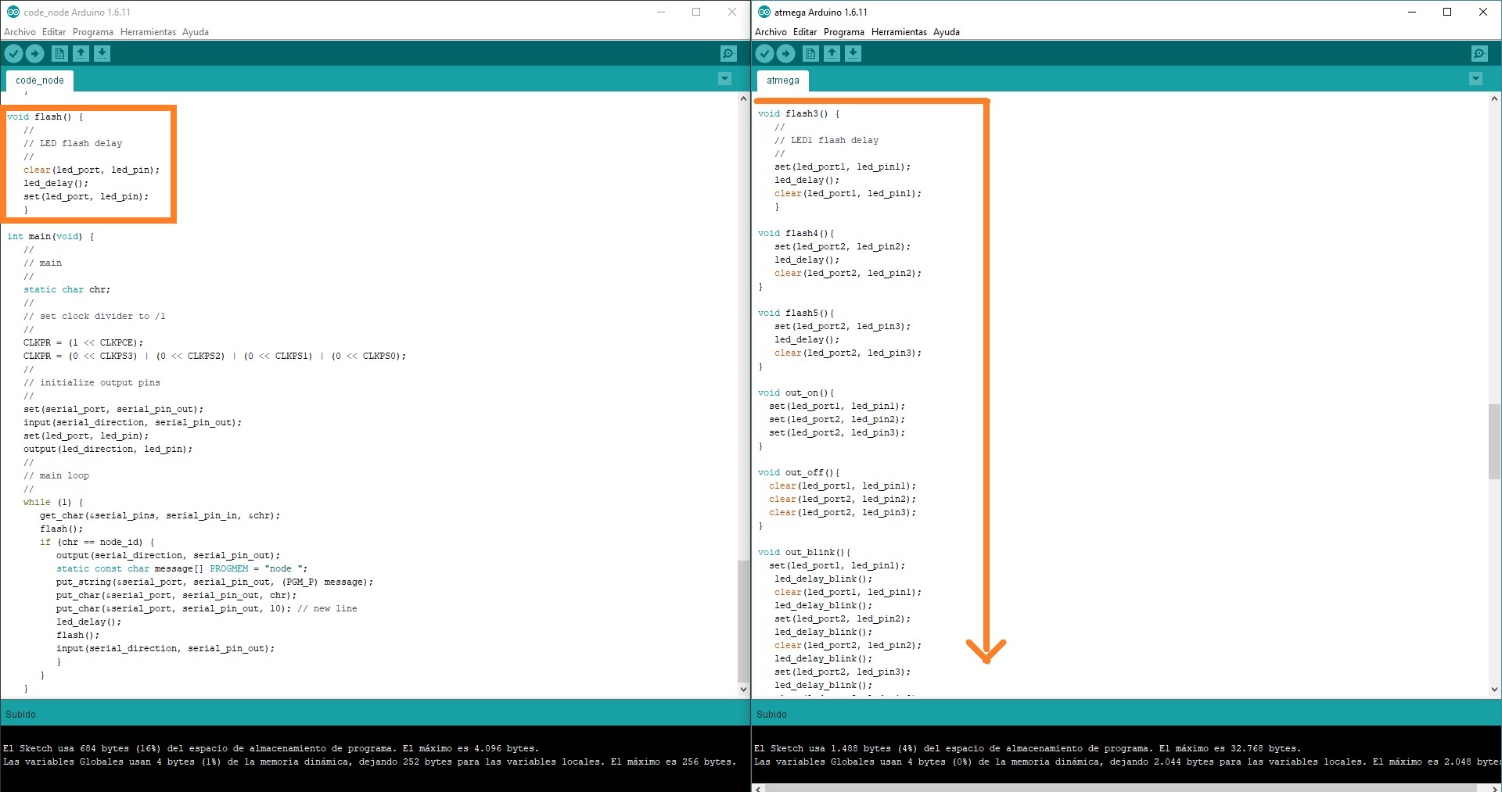Click 'void flash4(){' line in atmega
Screen dimensions: 1502x792
[796, 233]
